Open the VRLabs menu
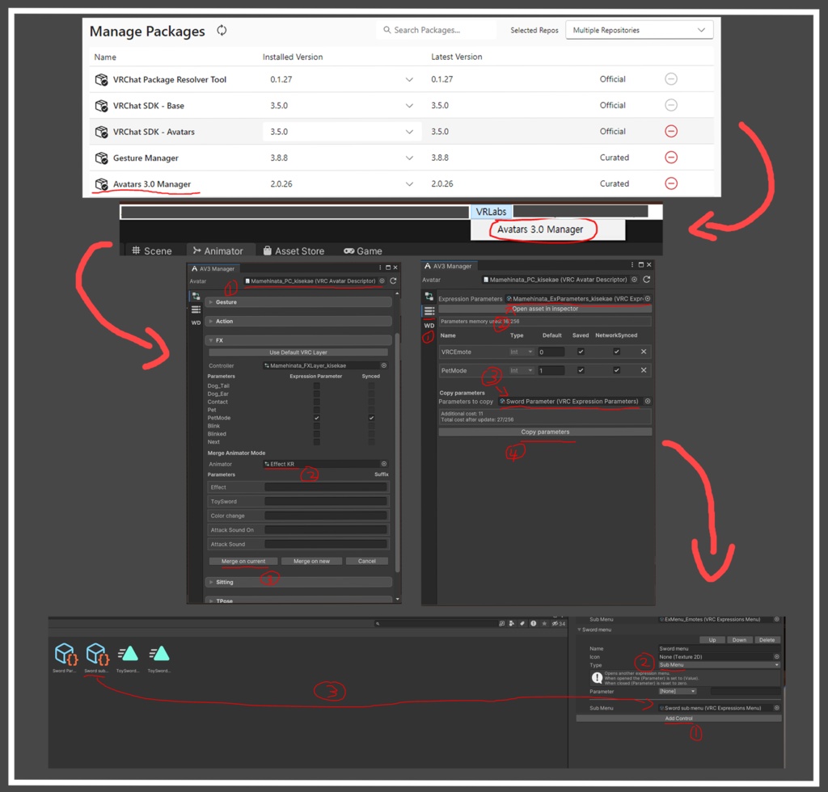Screen dimensions: 828x792 point(491,212)
